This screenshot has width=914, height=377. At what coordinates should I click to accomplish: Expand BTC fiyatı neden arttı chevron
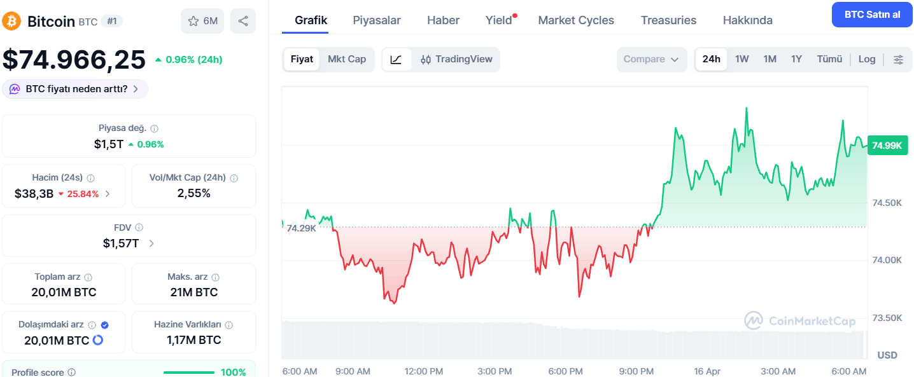tap(136, 89)
